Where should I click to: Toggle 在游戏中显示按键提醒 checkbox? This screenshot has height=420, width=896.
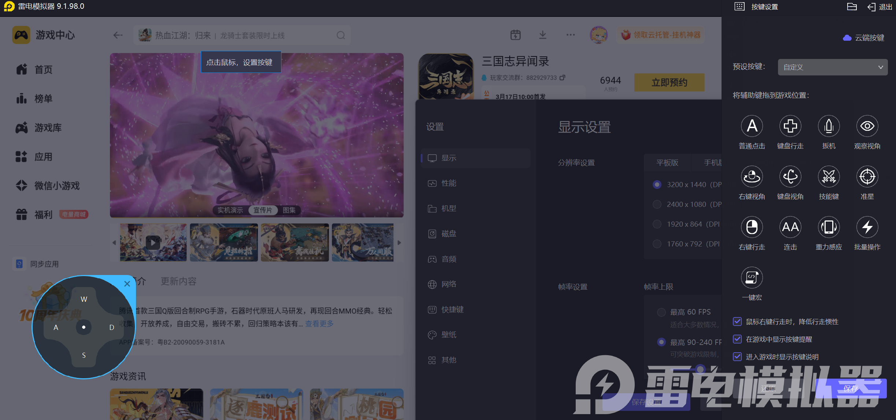click(737, 339)
